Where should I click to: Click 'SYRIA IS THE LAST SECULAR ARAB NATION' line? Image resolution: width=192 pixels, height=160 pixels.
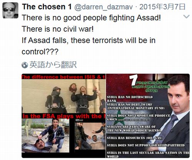click(x=148, y=155)
